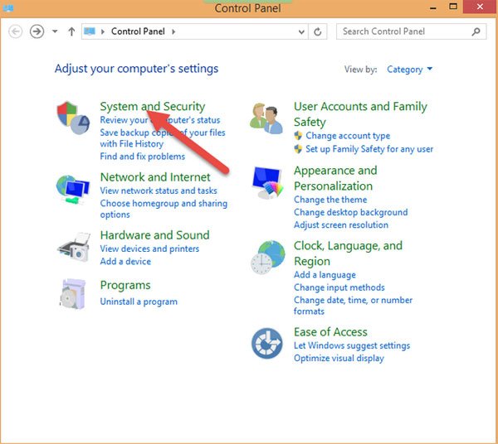Click the Hardware and Sound printer icon
The image size is (498, 444).
tap(74, 247)
